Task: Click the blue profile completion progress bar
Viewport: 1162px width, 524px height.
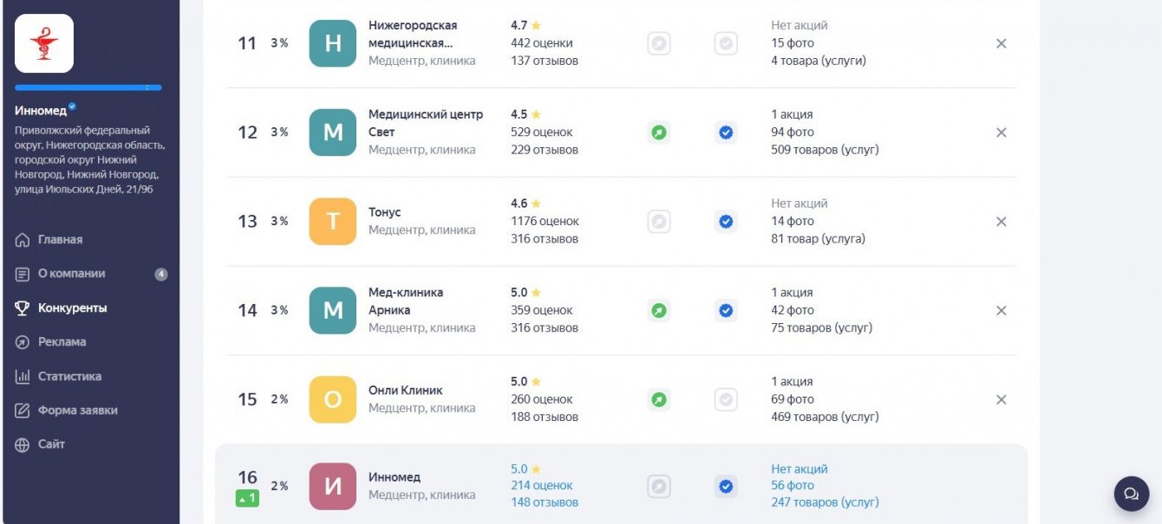Action: 88,87
